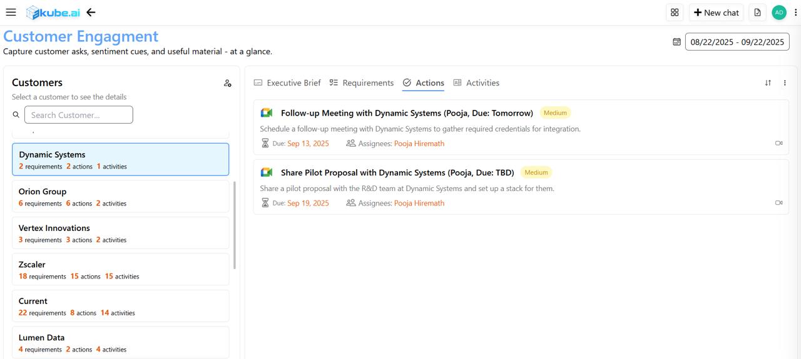This screenshot has height=359, width=801.
Task: Click video icon on Share Pilot Proposal card
Action: (x=778, y=203)
